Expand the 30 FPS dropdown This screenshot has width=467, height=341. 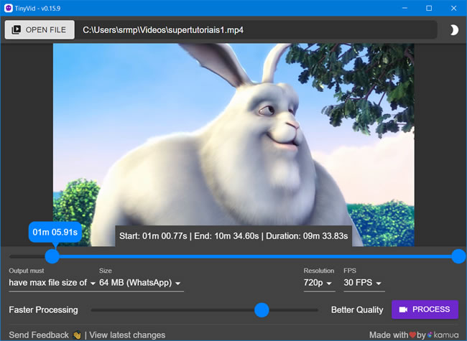[x=363, y=283]
